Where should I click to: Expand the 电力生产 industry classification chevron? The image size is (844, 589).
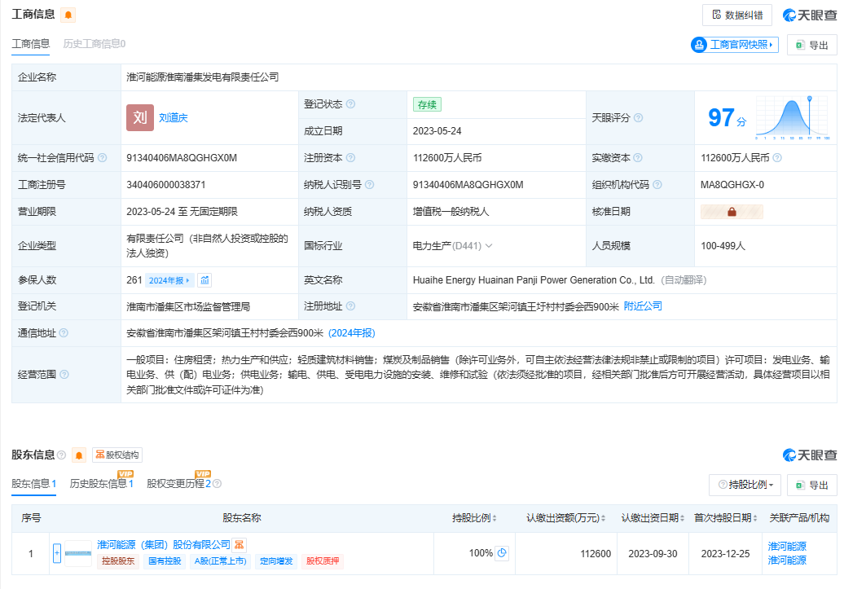point(489,245)
